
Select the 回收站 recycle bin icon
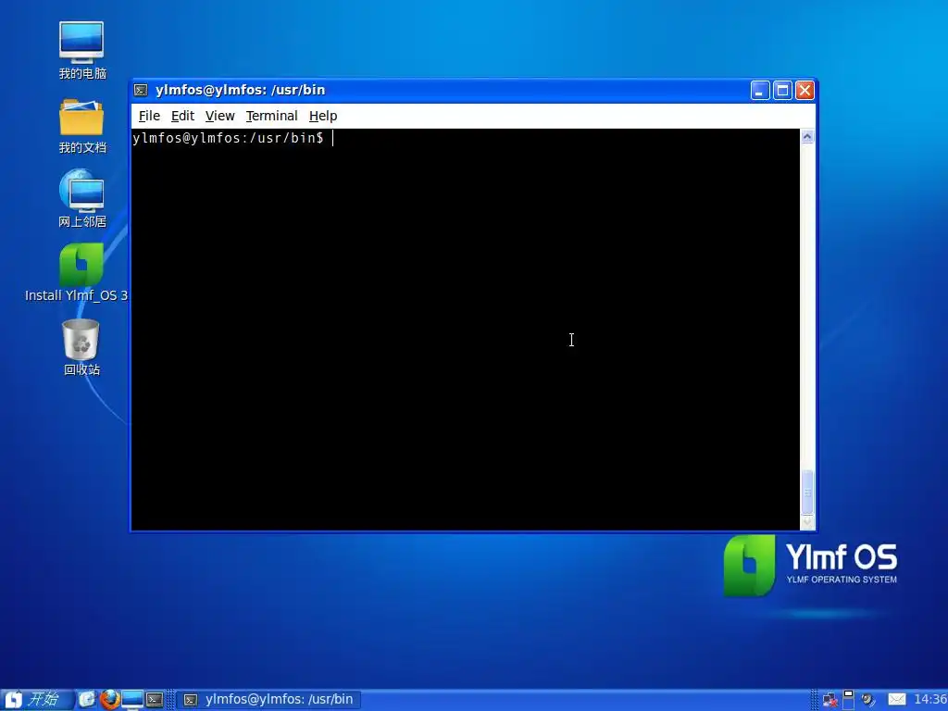(81, 347)
